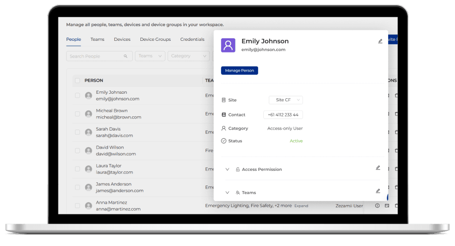This screenshot has width=455, height=246.
Task: Click the magnifier icon in Search People
Action: pyautogui.click(x=126, y=56)
